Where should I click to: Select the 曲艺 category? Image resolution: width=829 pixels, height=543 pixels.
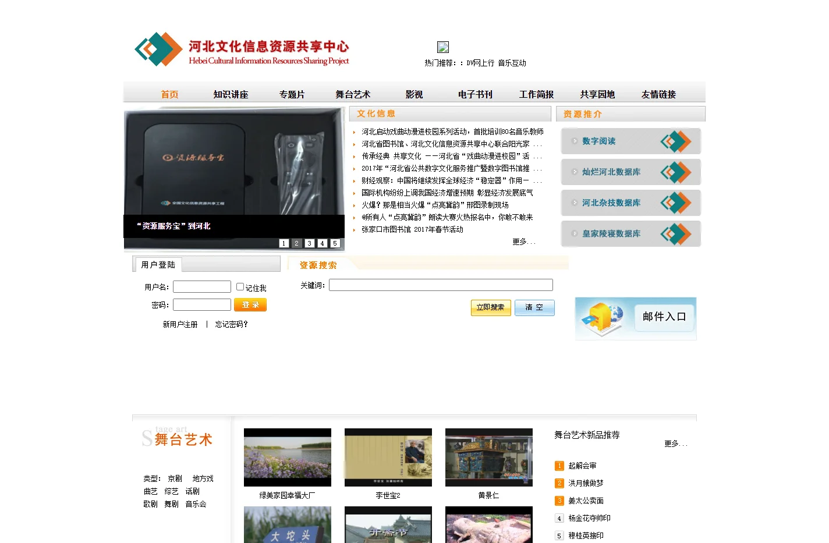pos(150,491)
